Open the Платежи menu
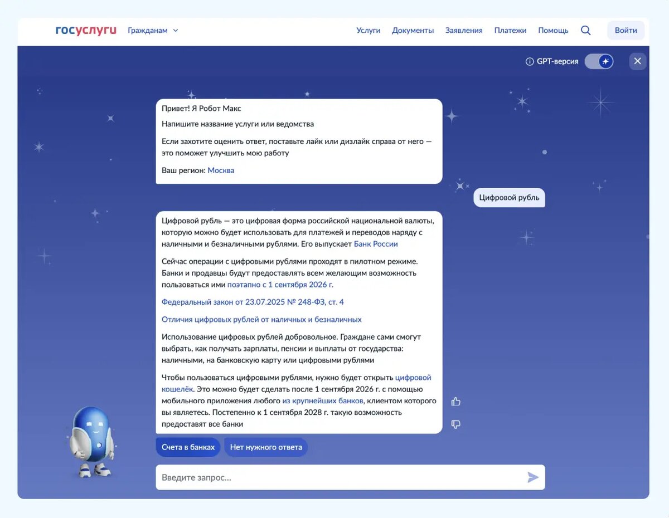 (x=510, y=30)
